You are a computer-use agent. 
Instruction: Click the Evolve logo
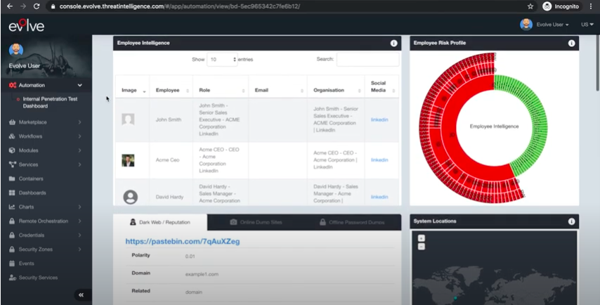[x=27, y=25]
